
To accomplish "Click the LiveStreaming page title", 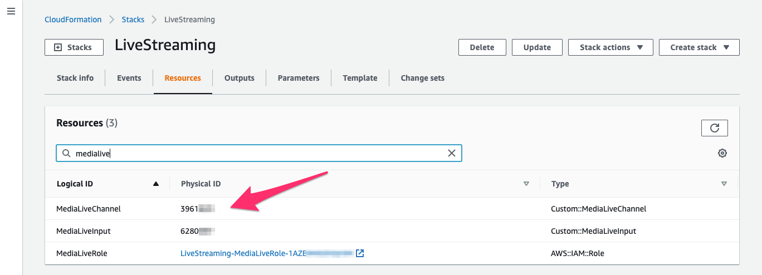I will pyautogui.click(x=165, y=45).
